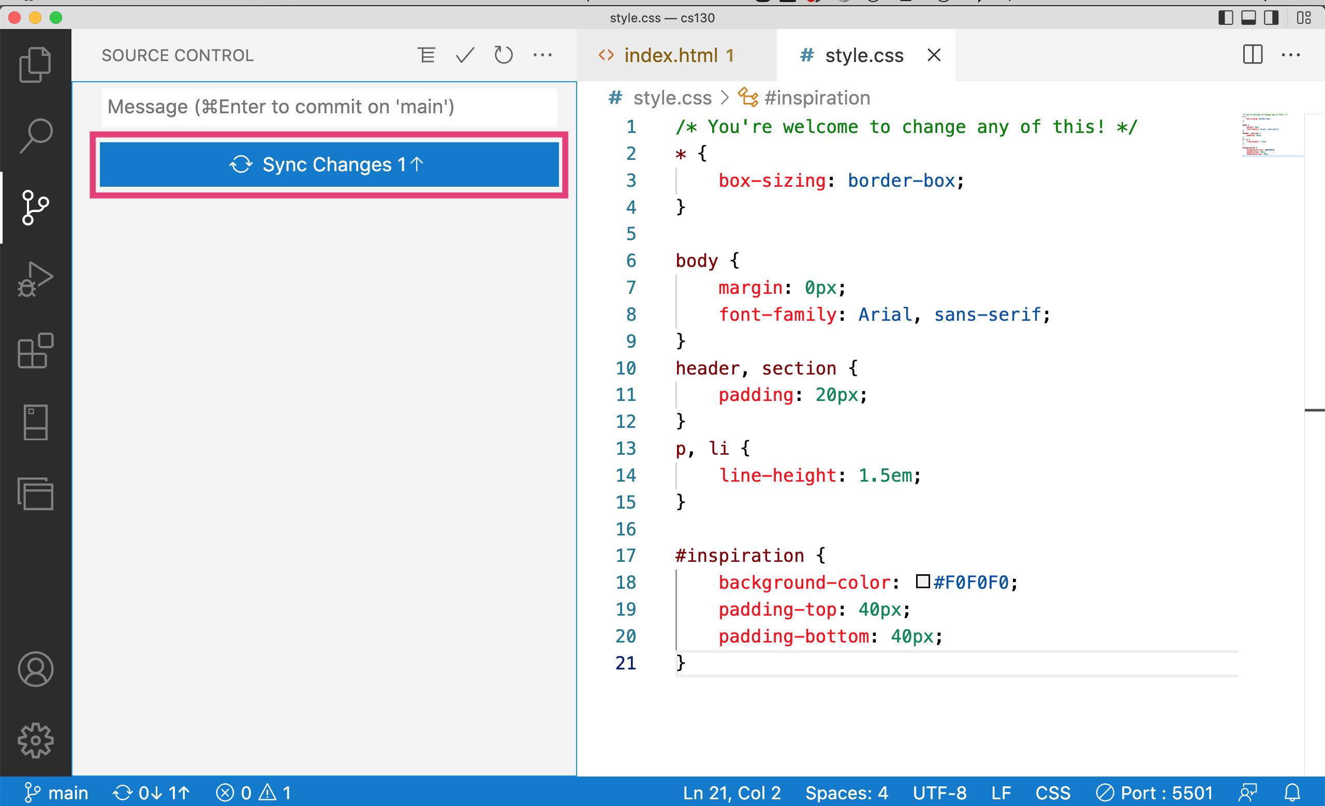Switch to index.html tab
1325x806 pixels.
pos(670,55)
